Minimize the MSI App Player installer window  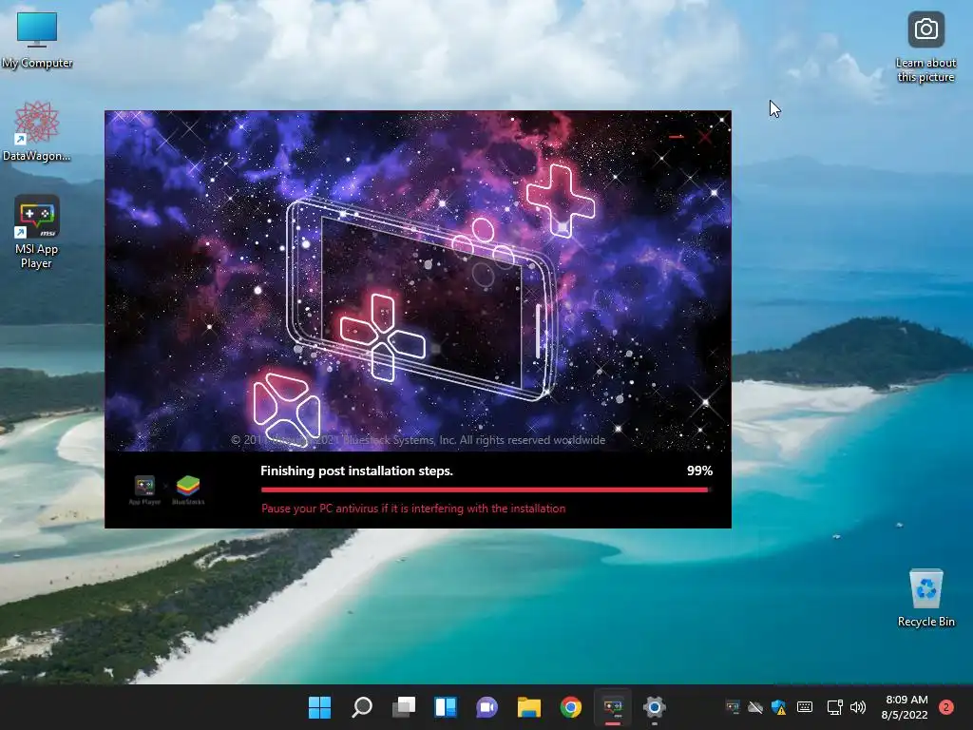(x=677, y=137)
